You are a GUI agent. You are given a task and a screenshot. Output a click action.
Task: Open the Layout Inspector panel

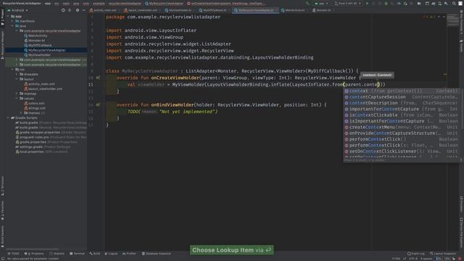tap(443, 254)
